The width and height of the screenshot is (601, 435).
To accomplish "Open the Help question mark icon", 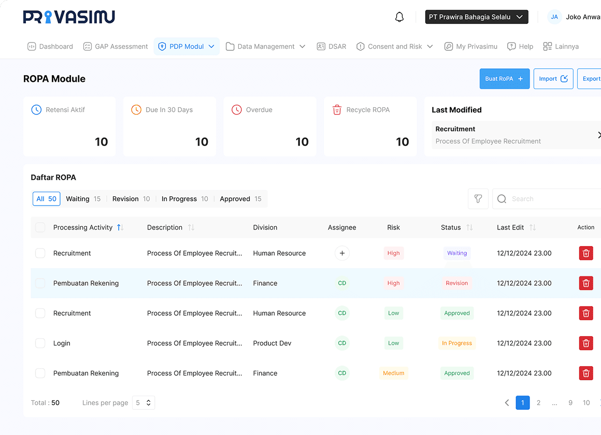I will 512,46.
